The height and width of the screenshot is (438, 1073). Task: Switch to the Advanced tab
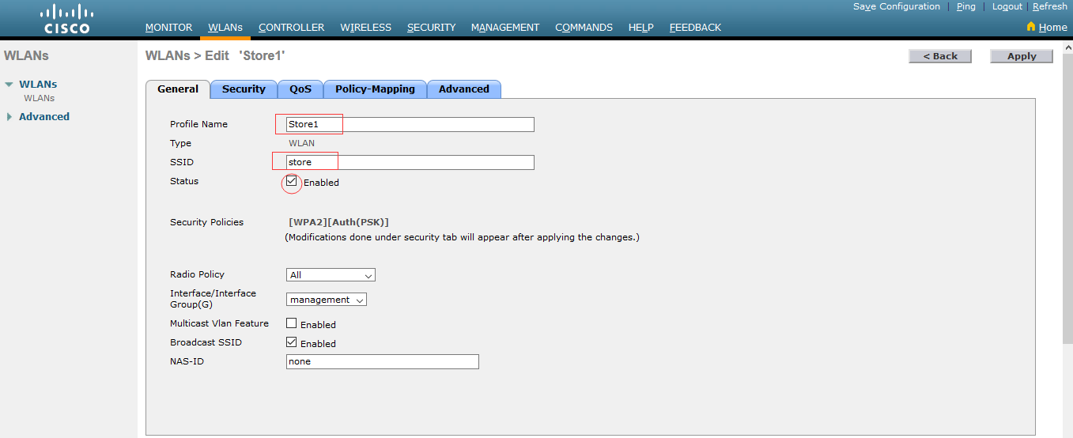coord(464,89)
